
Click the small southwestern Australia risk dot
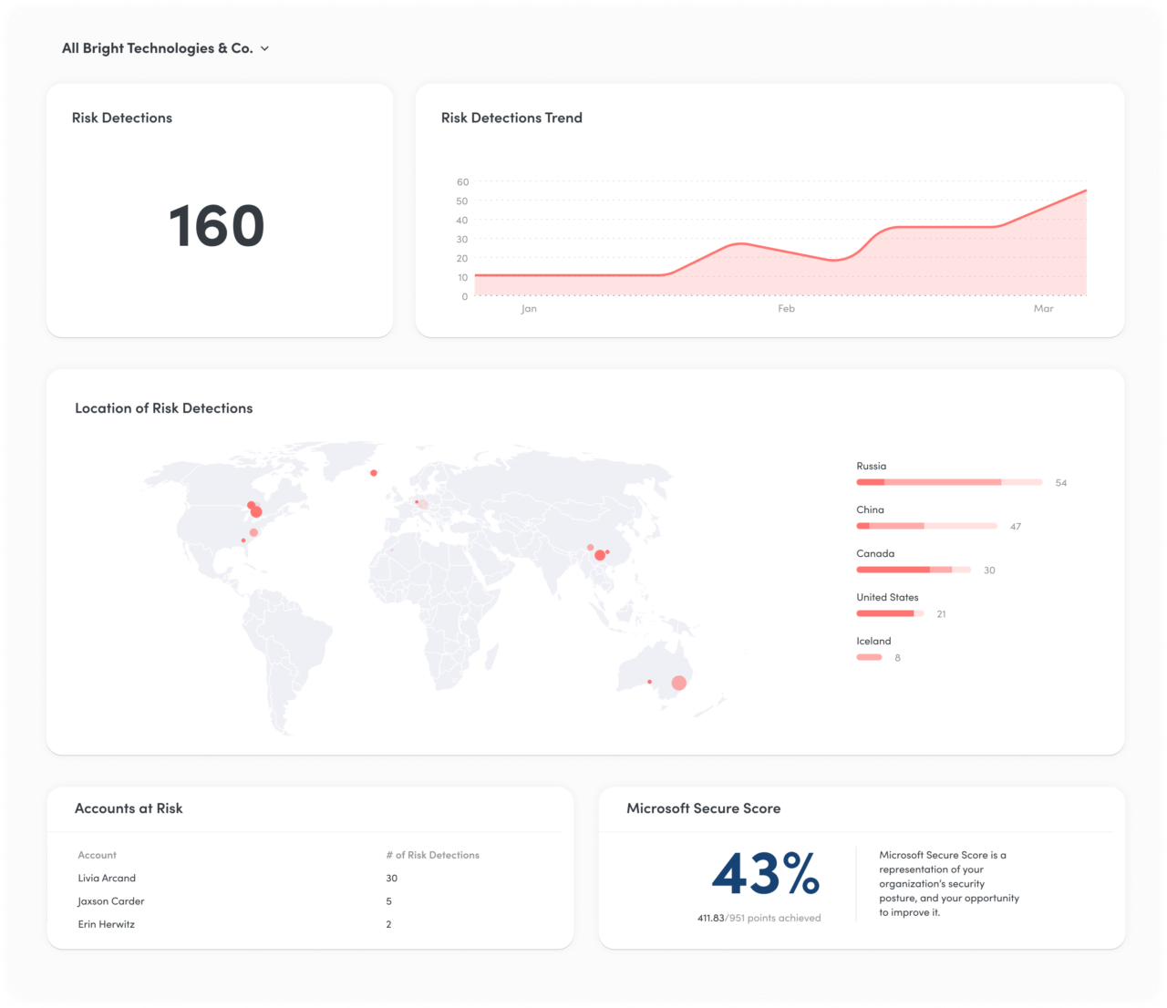pyautogui.click(x=649, y=679)
